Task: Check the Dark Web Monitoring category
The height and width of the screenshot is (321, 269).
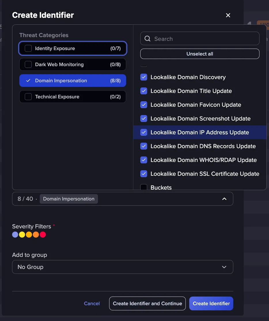Action: (x=28, y=64)
